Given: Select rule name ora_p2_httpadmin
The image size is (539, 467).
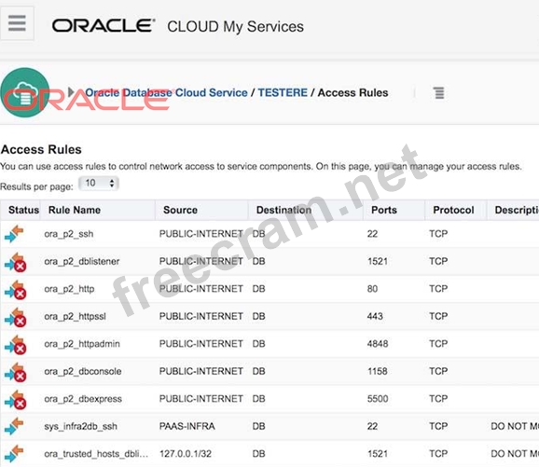Looking at the screenshot, I should click(x=82, y=344).
